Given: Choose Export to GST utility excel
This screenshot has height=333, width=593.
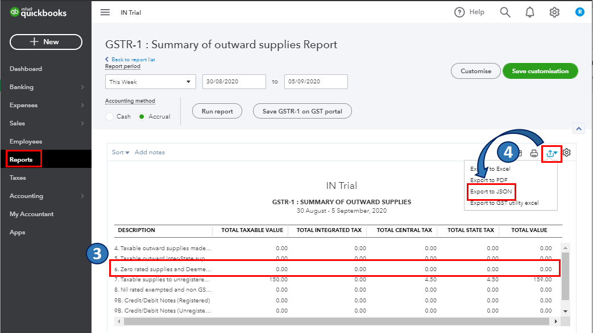Looking at the screenshot, I should [x=504, y=203].
